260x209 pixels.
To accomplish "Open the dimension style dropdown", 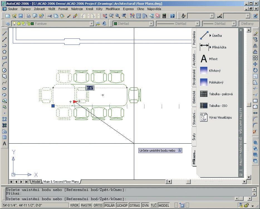I will (x=248, y=16).
